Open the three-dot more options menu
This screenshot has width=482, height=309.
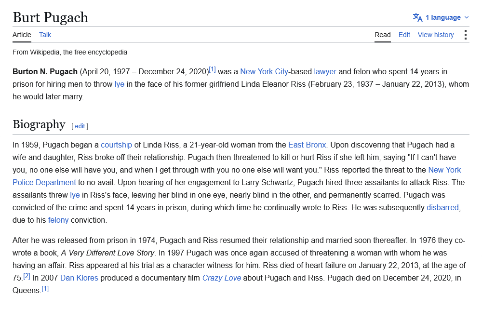pos(466,35)
